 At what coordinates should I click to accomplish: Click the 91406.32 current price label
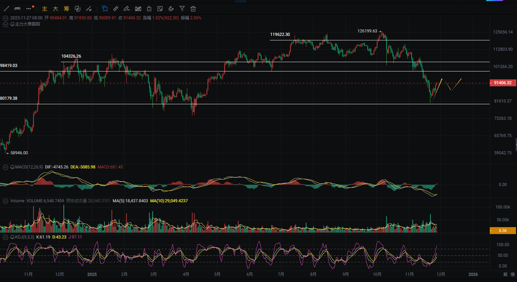(503, 83)
